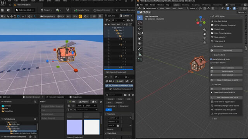Click the Add button in Content Browser
Viewport: 248px width, 139px height.
pos(72,102)
